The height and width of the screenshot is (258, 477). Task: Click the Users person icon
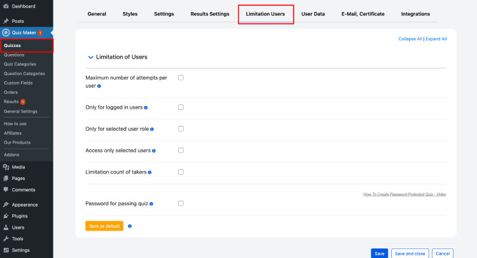click(6, 227)
